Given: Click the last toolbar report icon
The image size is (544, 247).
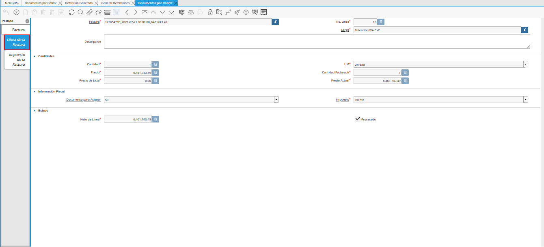Looking at the screenshot, I should point(264,12).
